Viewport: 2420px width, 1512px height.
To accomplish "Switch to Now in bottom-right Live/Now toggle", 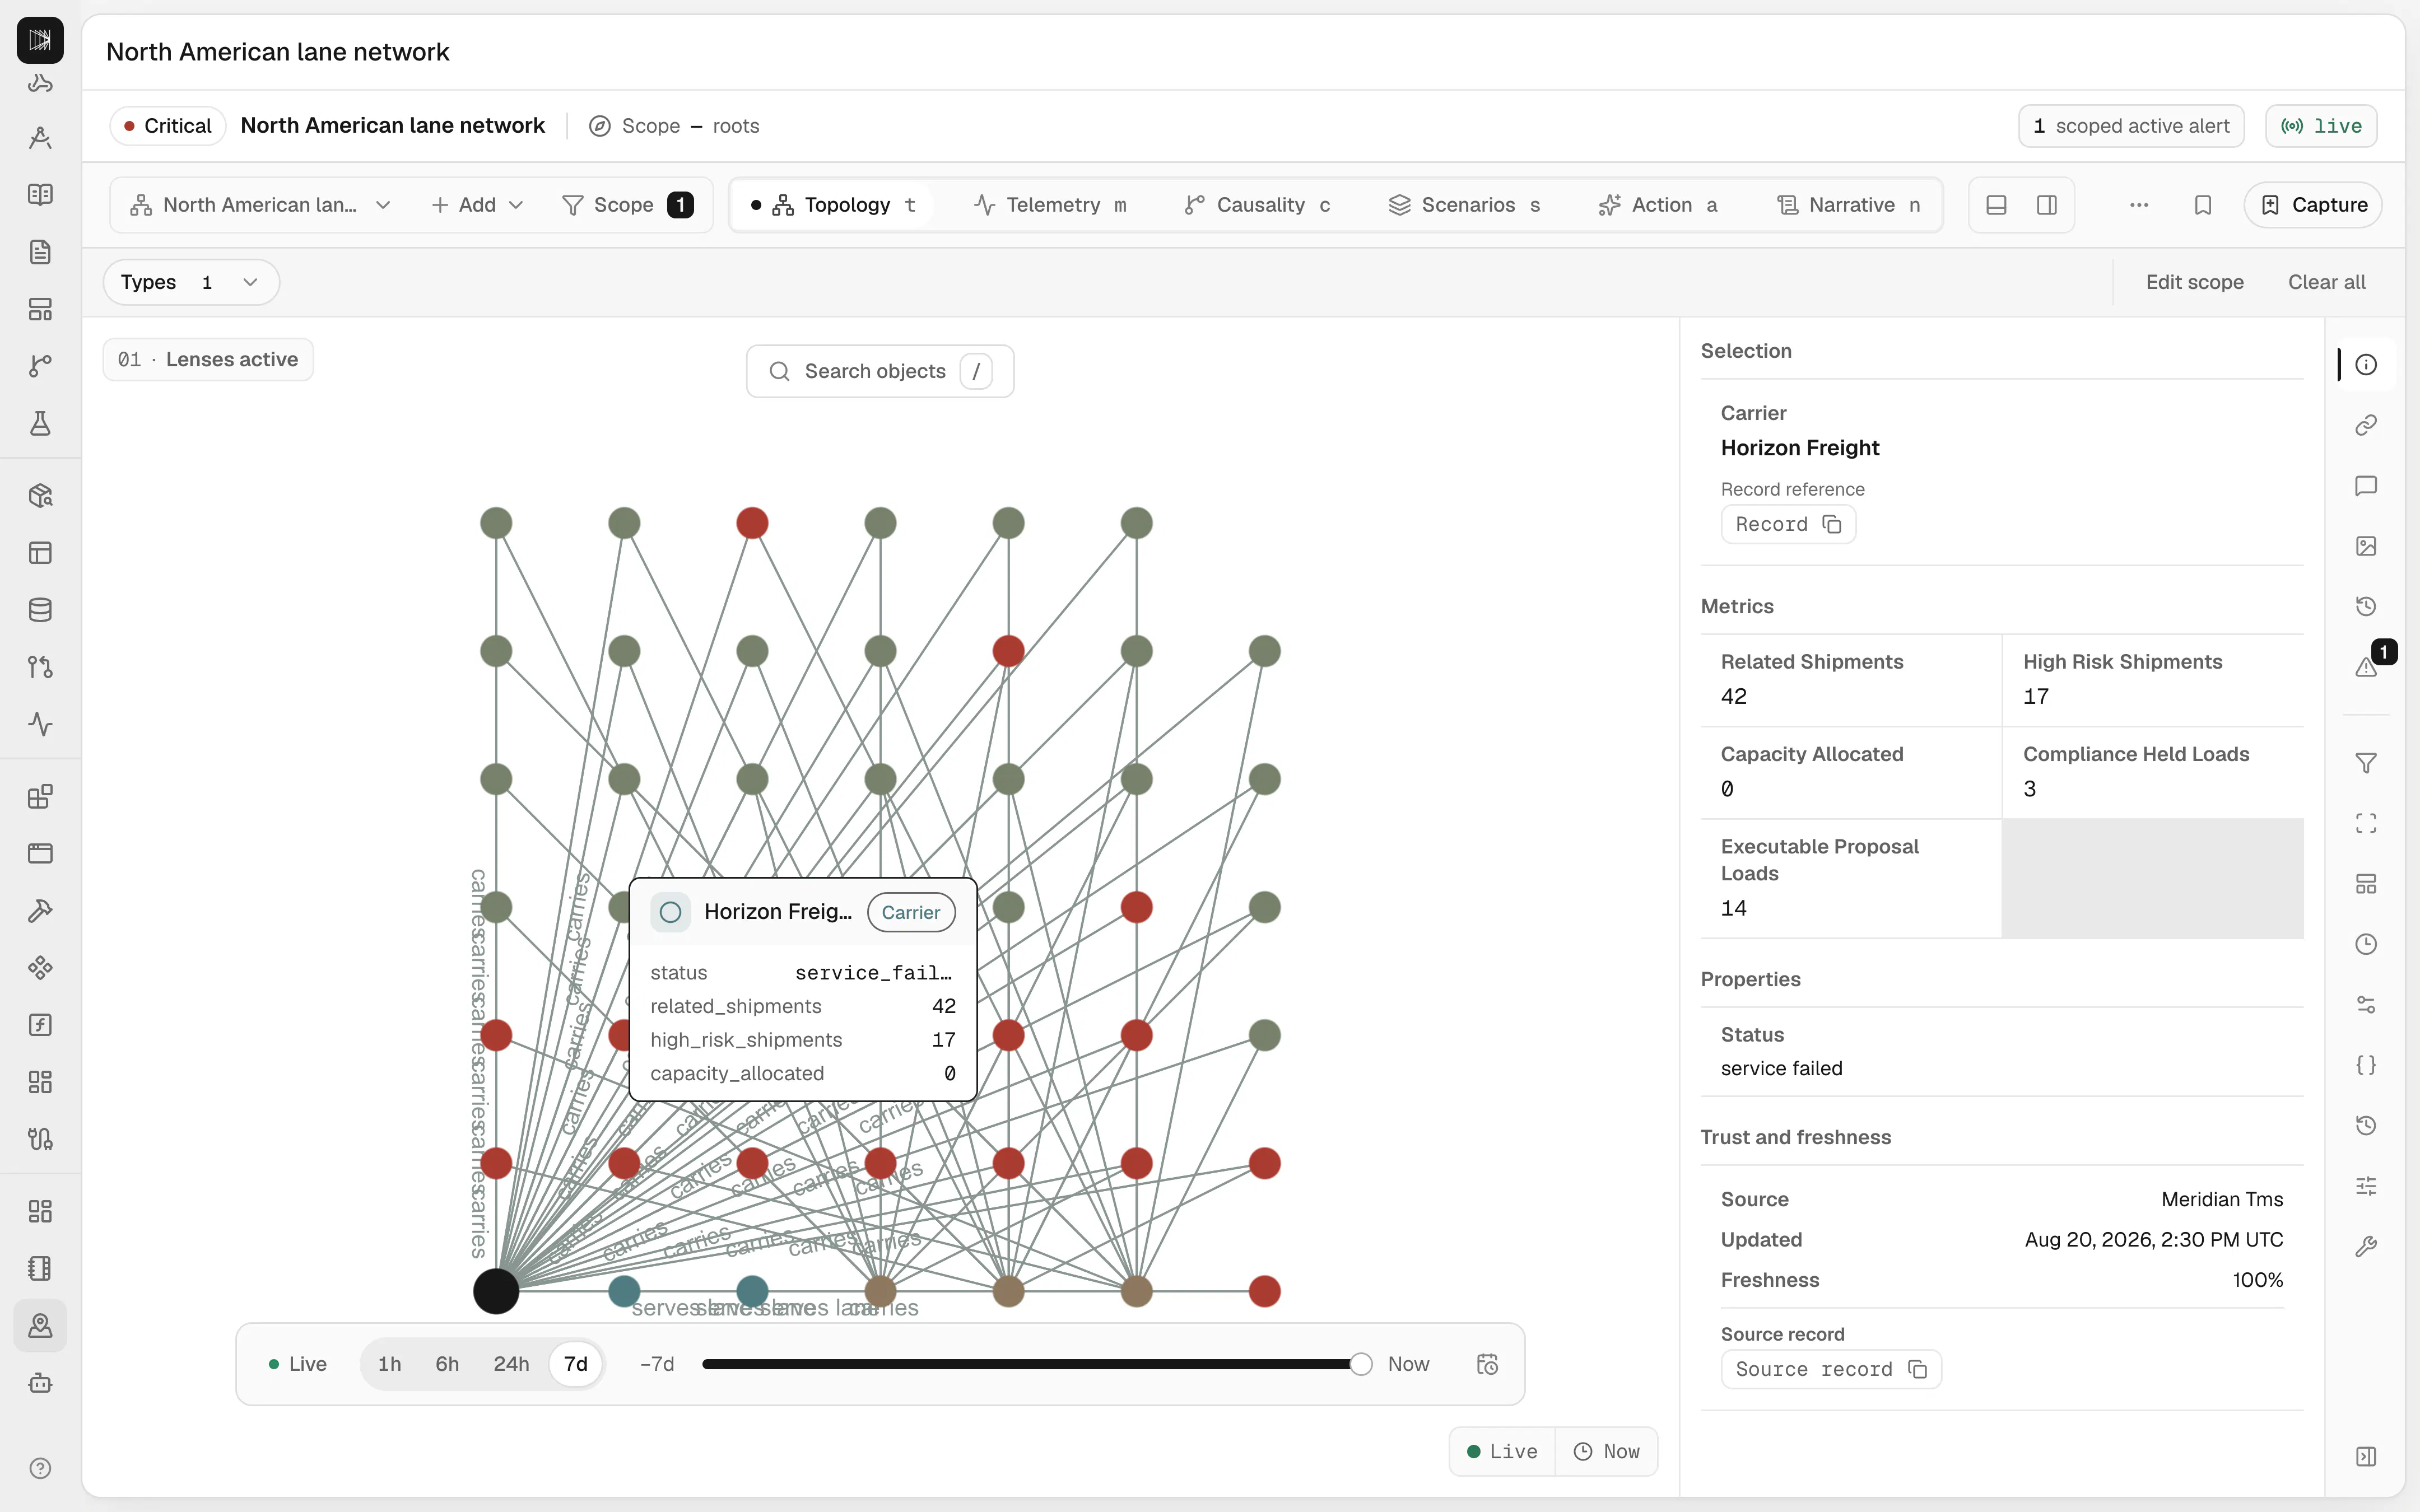I will click(1607, 1451).
